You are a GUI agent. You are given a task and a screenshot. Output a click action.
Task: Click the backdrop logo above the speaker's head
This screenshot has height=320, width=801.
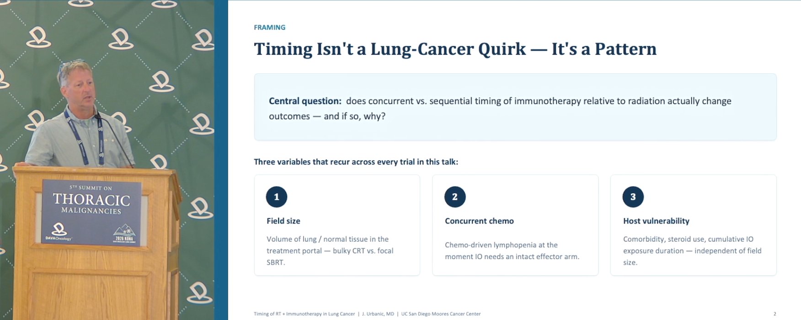[81, 3]
